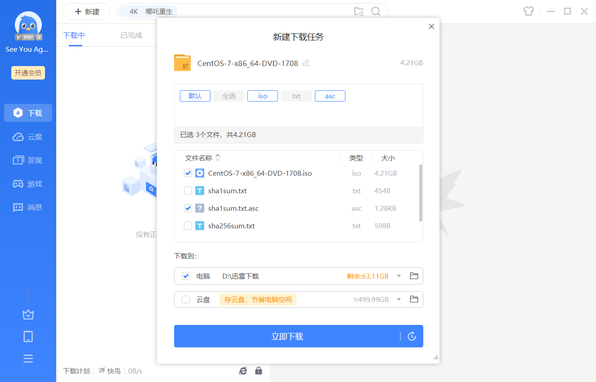Click the crown VIP icon in sidebar
The image size is (596, 382).
(28, 315)
